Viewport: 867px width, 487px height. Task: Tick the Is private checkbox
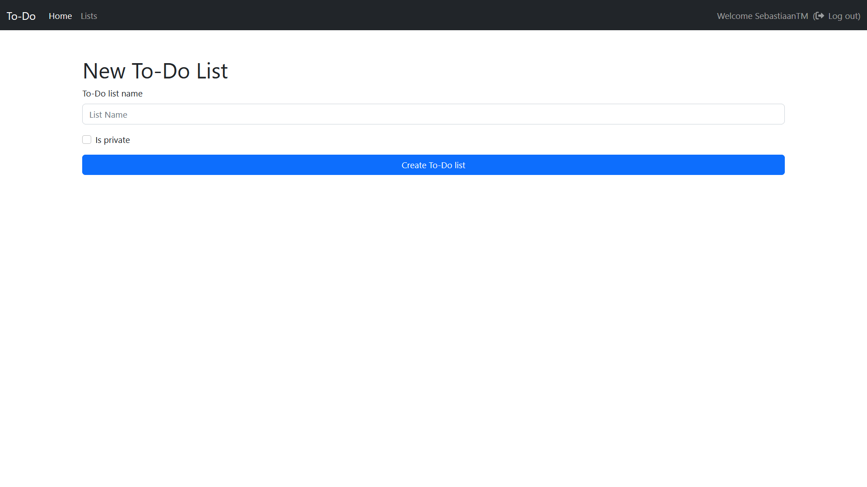87,140
